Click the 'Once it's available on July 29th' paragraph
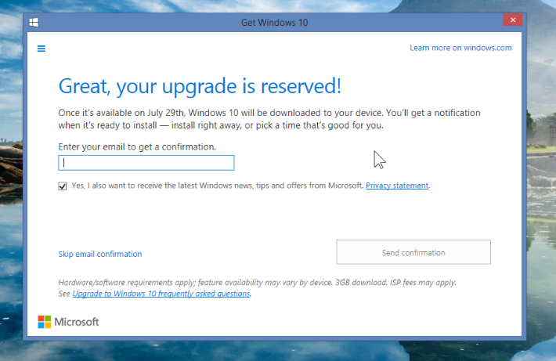Screen dimensions: 556x361 pyautogui.click(x=269, y=119)
